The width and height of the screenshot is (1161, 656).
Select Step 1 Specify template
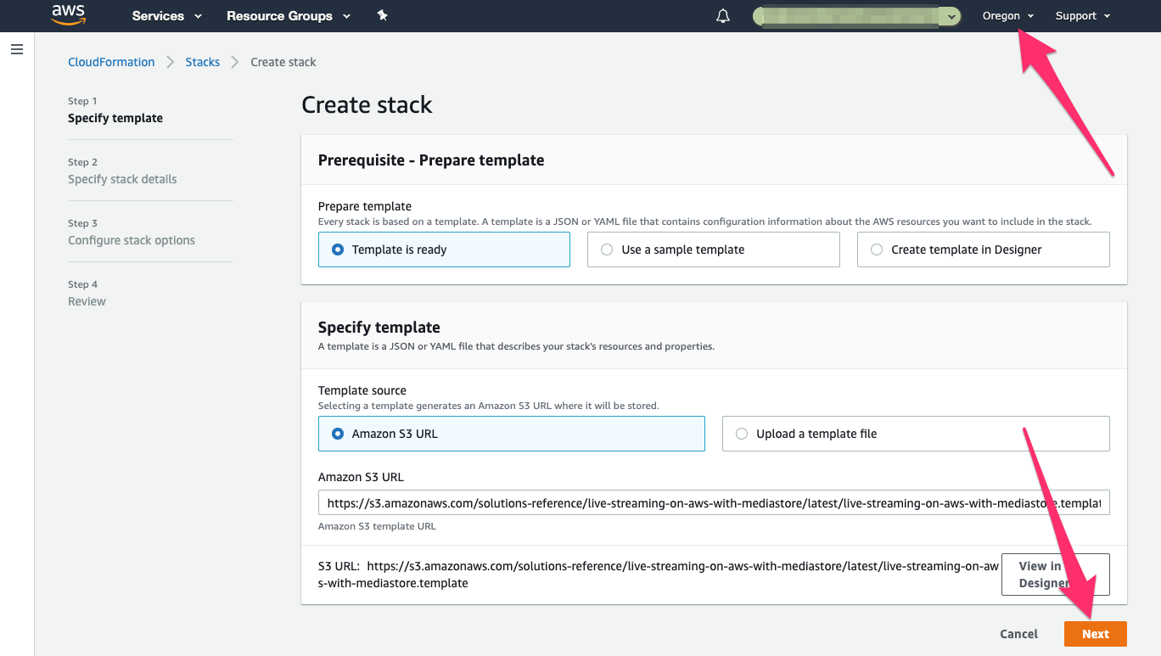coord(115,110)
